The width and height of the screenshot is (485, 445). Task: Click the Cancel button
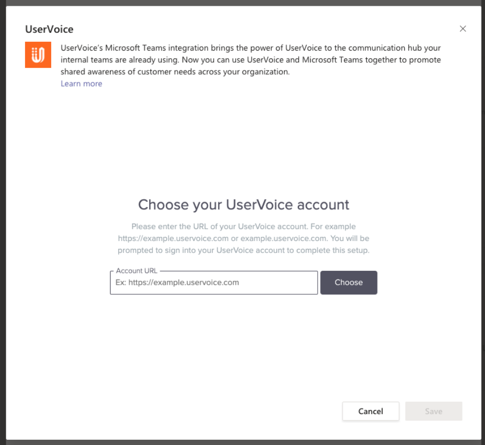coord(371,411)
